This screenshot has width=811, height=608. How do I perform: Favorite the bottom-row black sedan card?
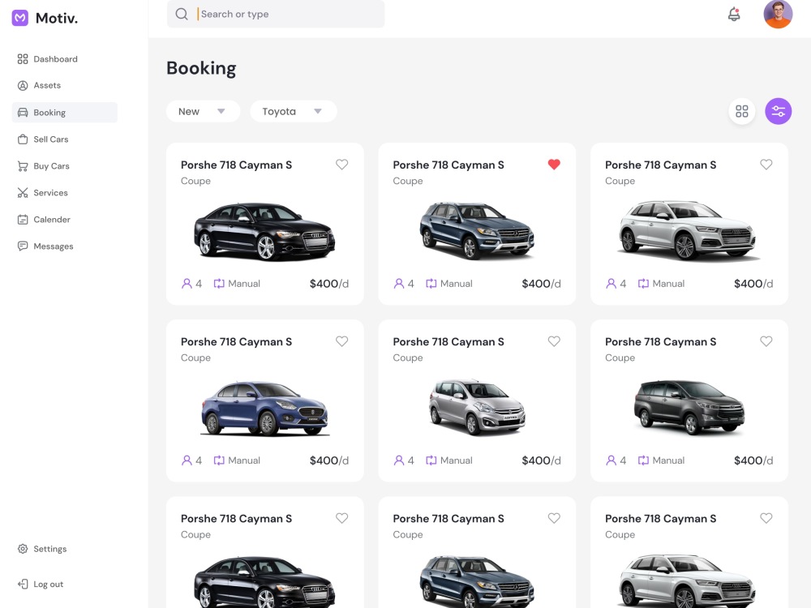[342, 518]
